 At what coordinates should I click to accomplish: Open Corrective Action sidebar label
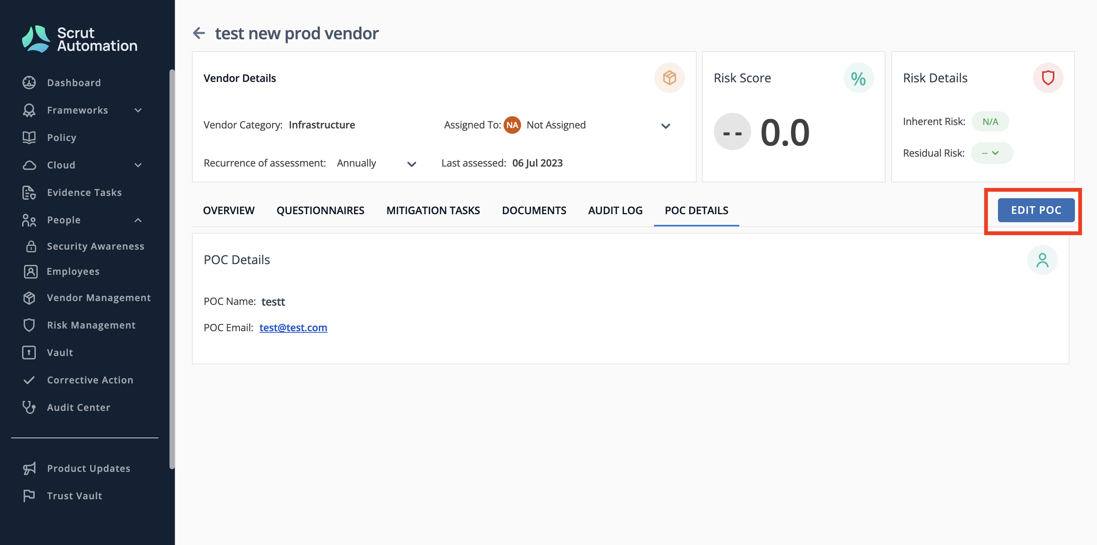click(90, 380)
